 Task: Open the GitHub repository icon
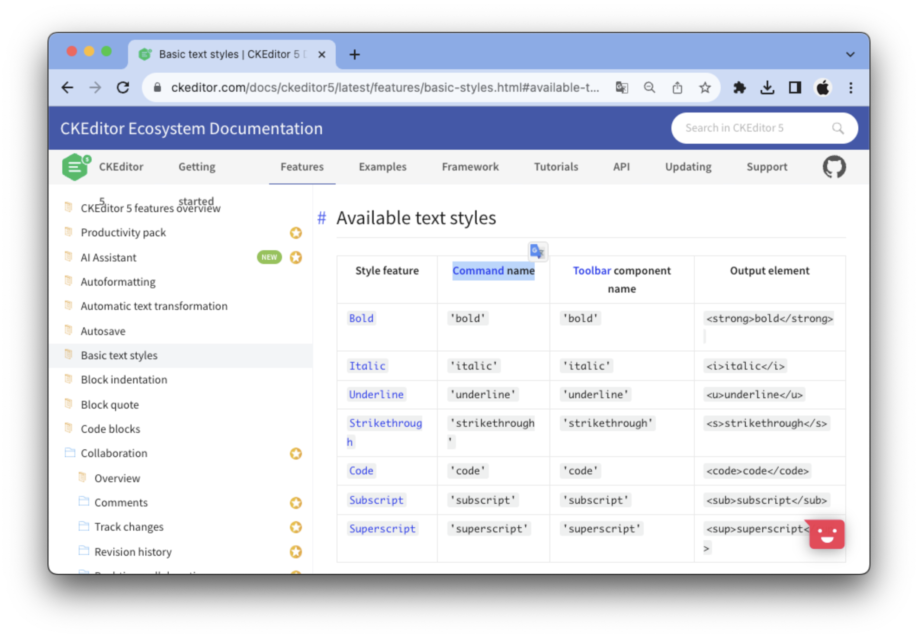click(x=834, y=167)
